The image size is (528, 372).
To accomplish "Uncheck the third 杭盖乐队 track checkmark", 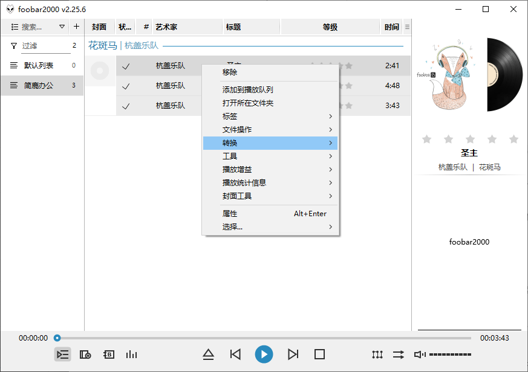I will coord(126,105).
